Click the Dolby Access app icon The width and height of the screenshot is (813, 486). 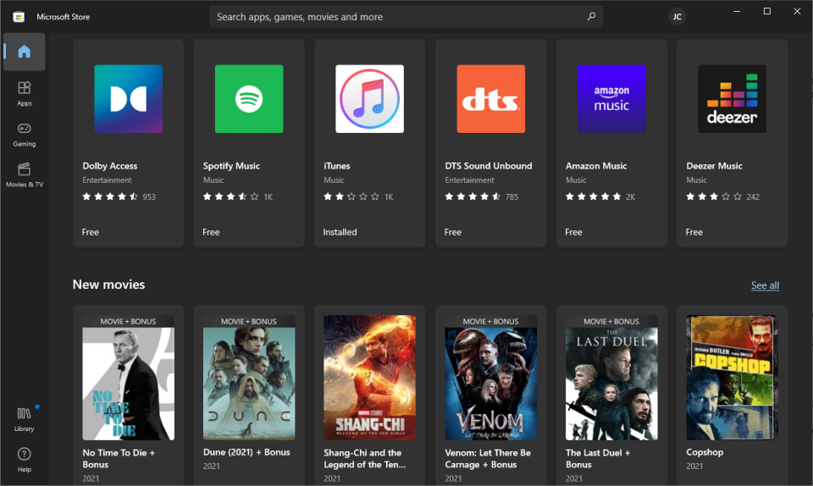click(128, 98)
